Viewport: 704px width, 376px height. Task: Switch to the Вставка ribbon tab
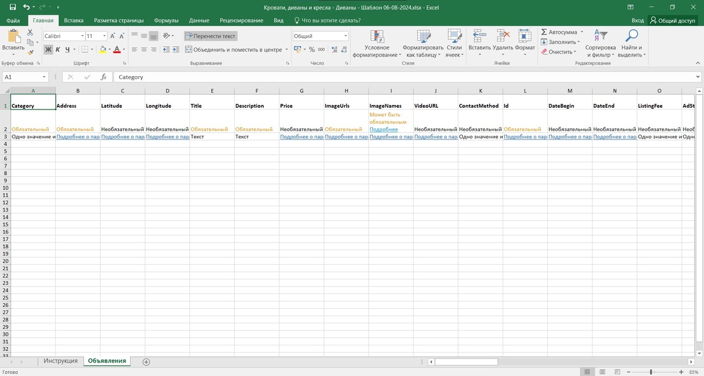(x=73, y=20)
